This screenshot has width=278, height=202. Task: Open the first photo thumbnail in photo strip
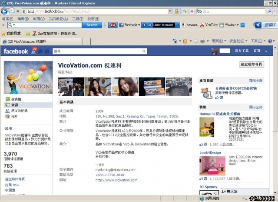tap(71, 87)
